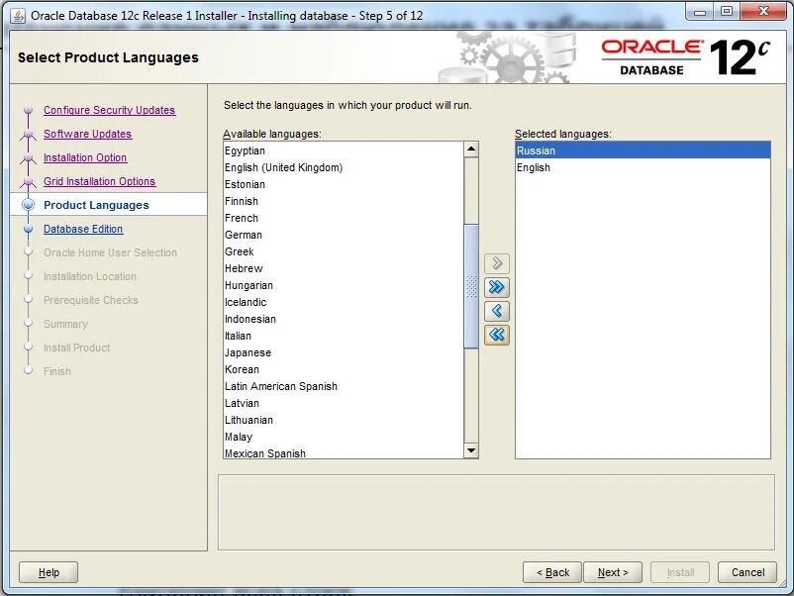Viewport: 794px width, 596px height.
Task: Select Mexican Spanish in Available languages
Action: pos(344,453)
